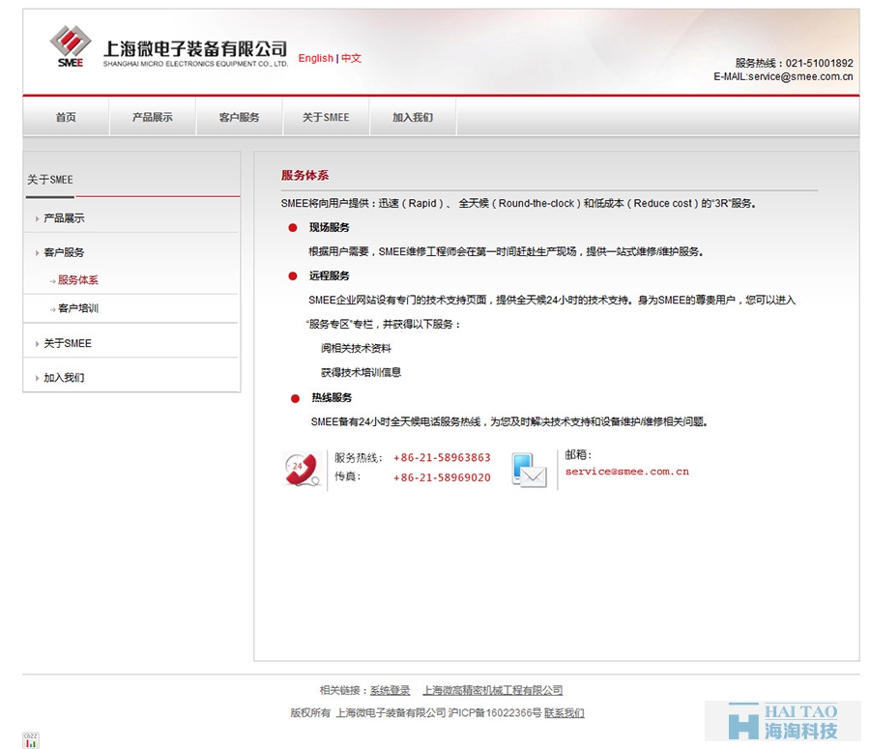Click the 沪ICP备16022366号 registration text

(495, 713)
